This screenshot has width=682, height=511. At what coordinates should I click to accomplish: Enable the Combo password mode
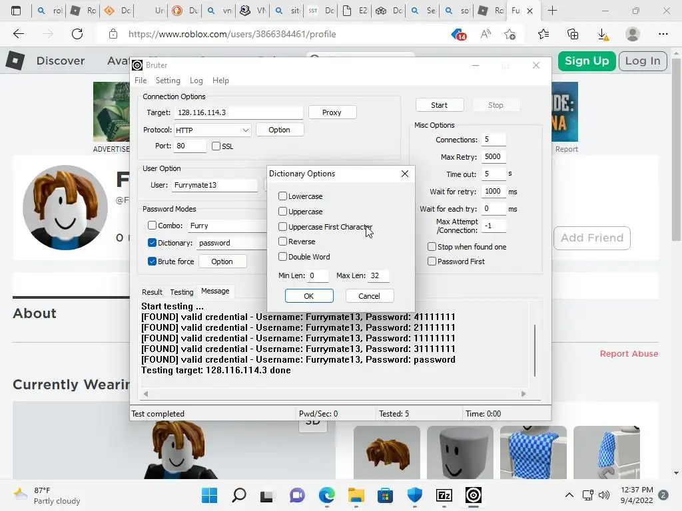tap(152, 225)
